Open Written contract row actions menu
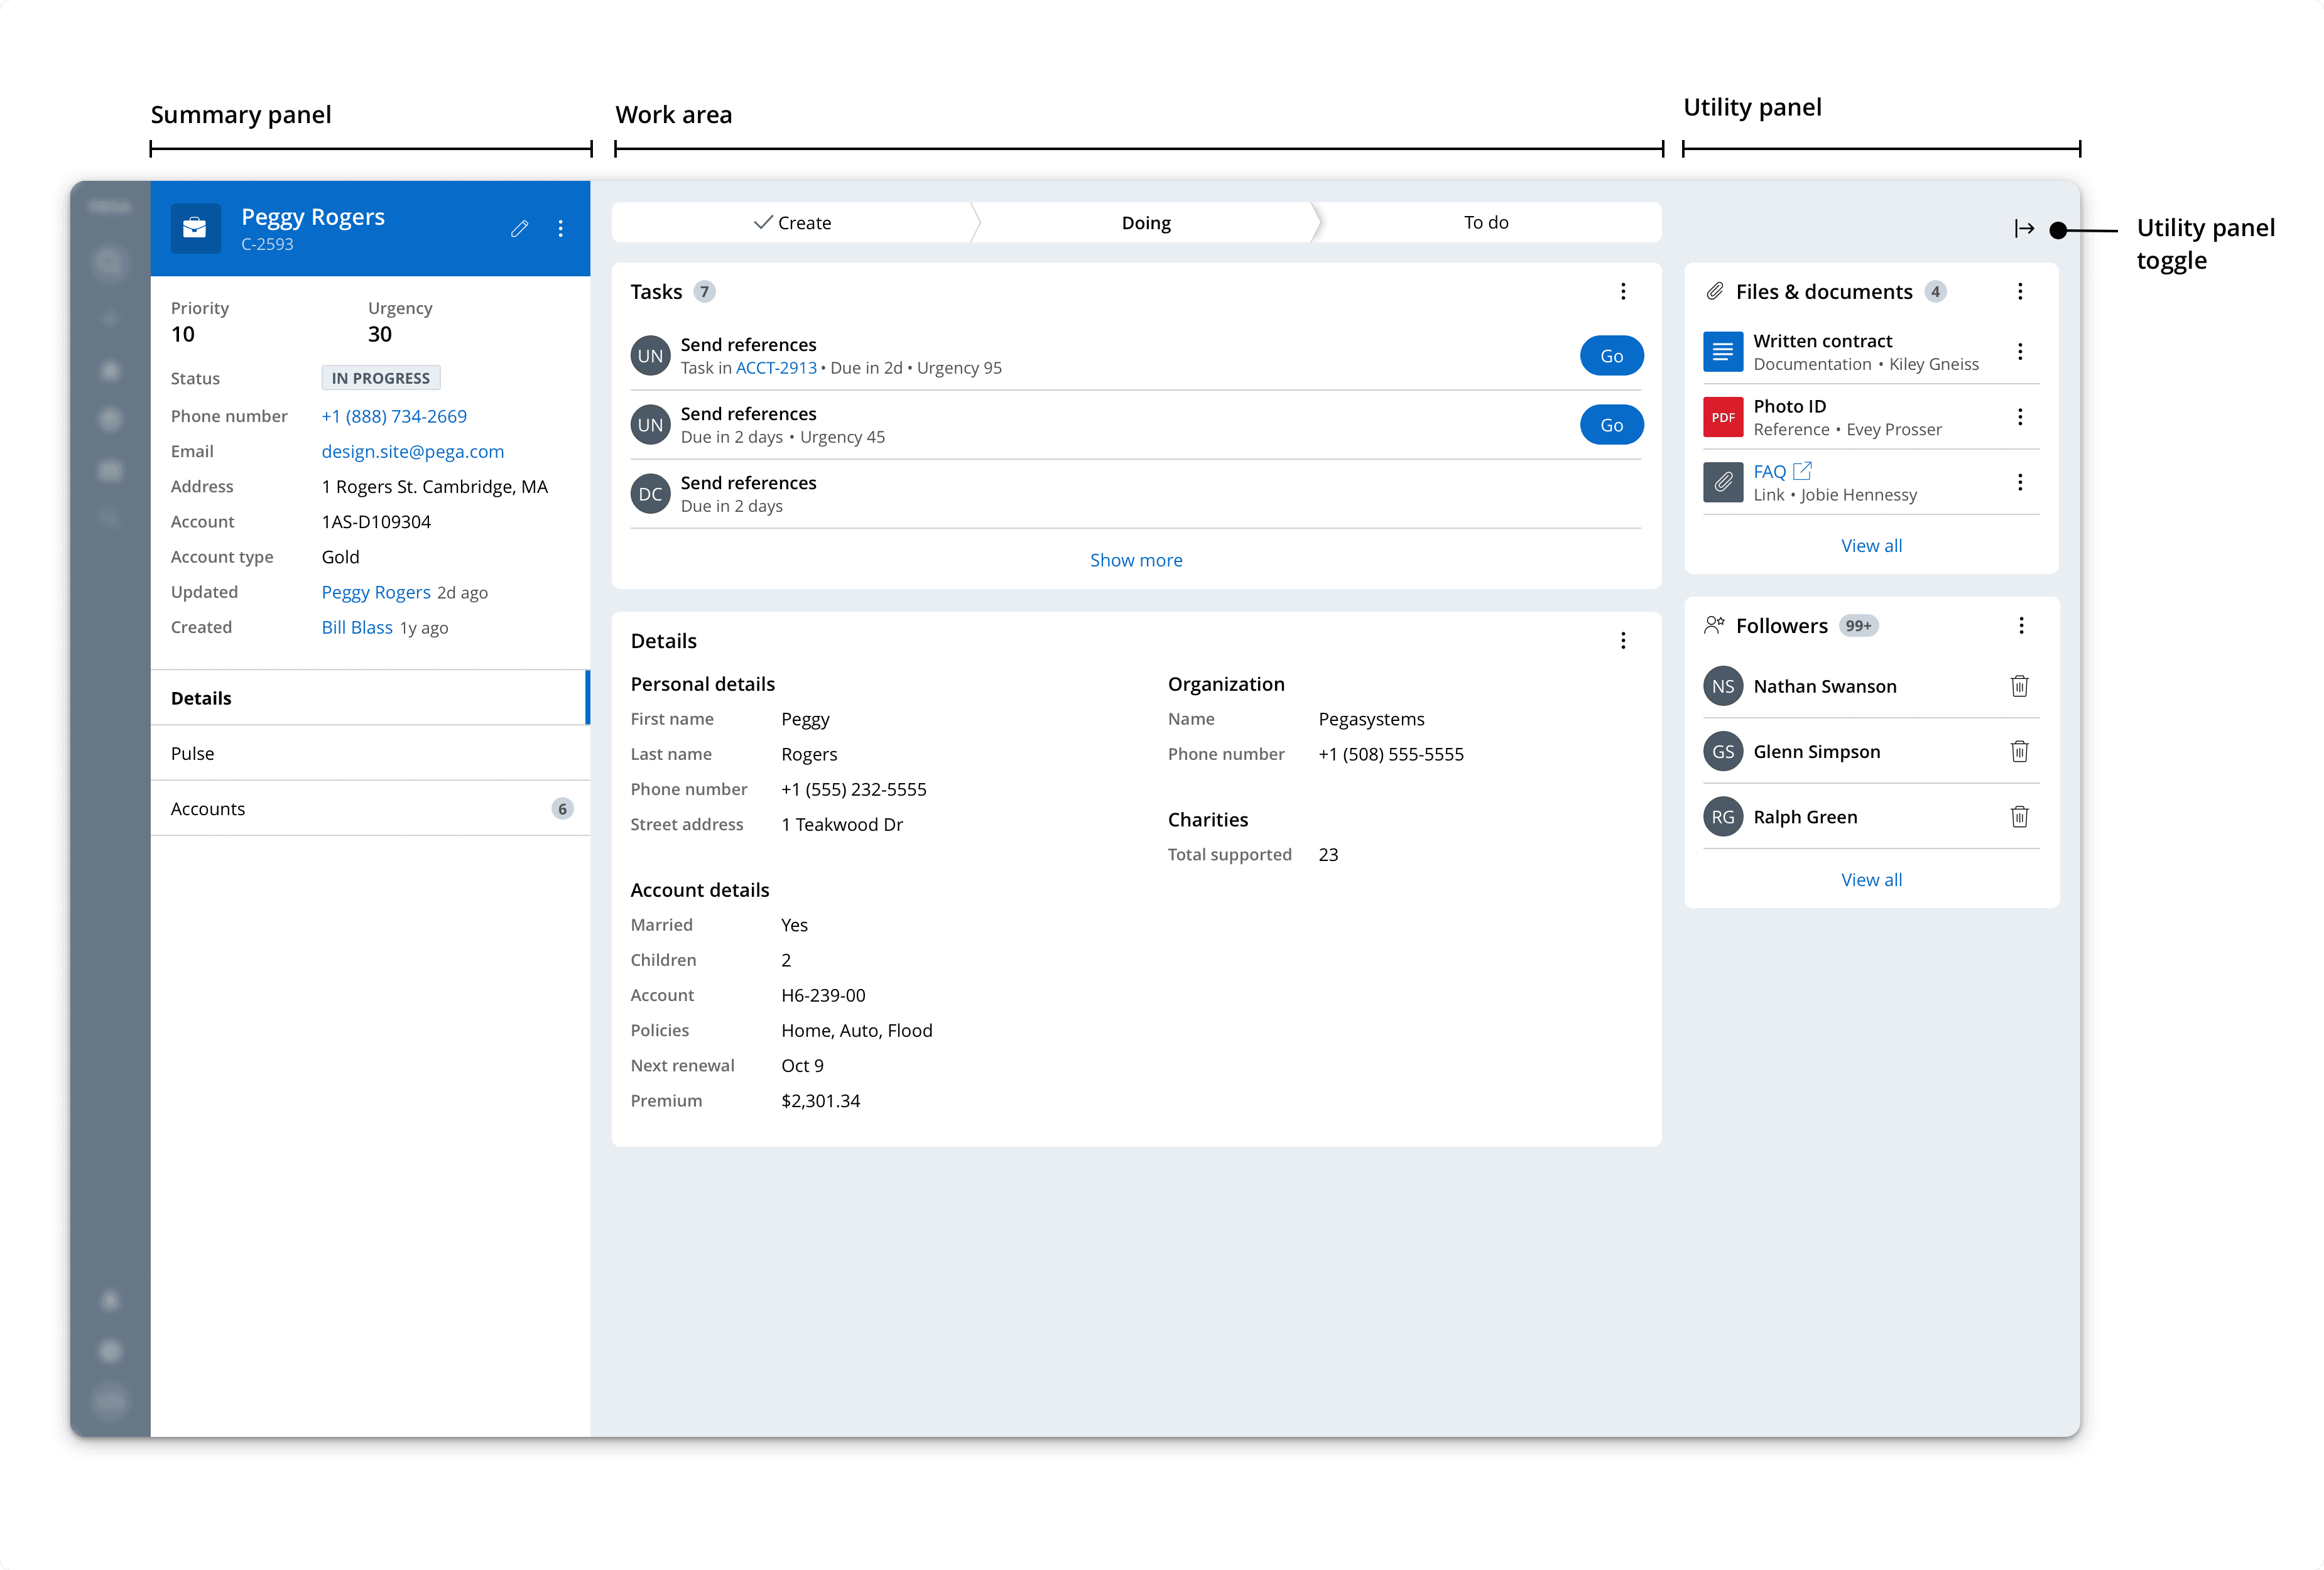 tap(2020, 351)
